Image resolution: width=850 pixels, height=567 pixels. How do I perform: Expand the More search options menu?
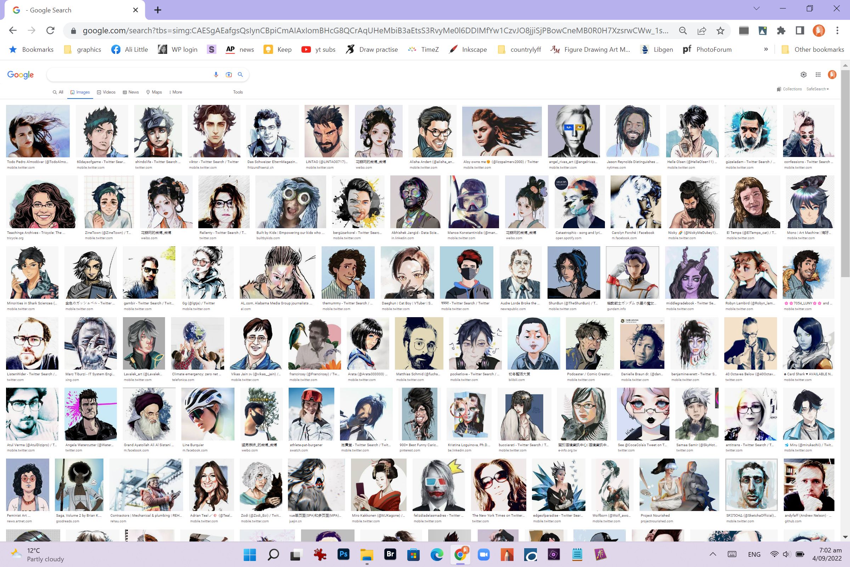click(x=176, y=92)
